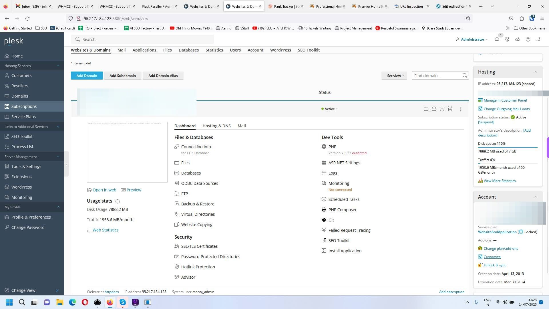List all Firefox tabs dropdown
Screen dimensions: 549x309
492,6
